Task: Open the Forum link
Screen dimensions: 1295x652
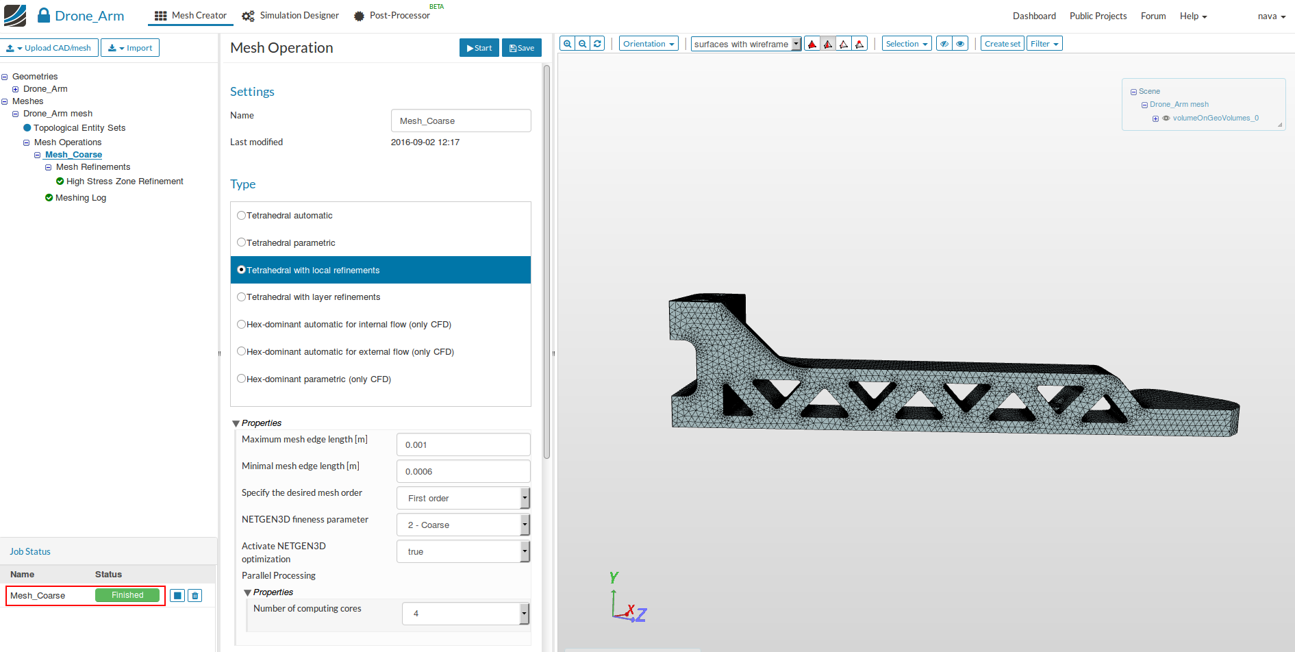Action: pyautogui.click(x=1153, y=16)
